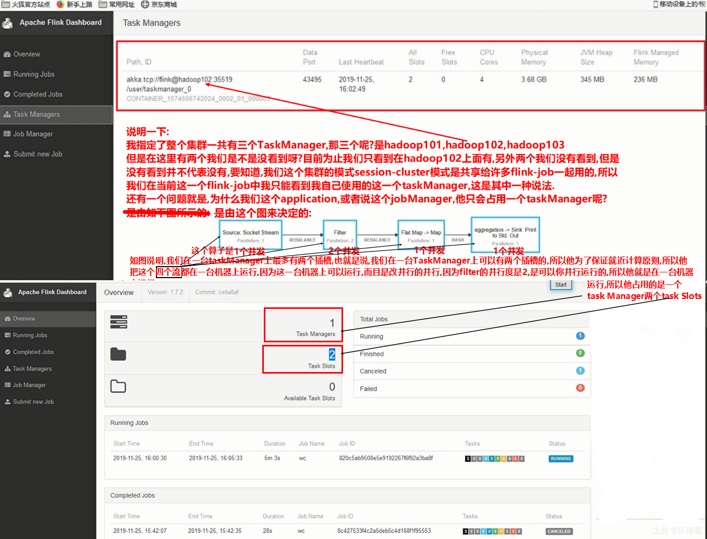The height and width of the screenshot is (539, 707).
Task: Open the mobile-device bookmarks folder 移动设备上的书签
Action: [x=680, y=4]
